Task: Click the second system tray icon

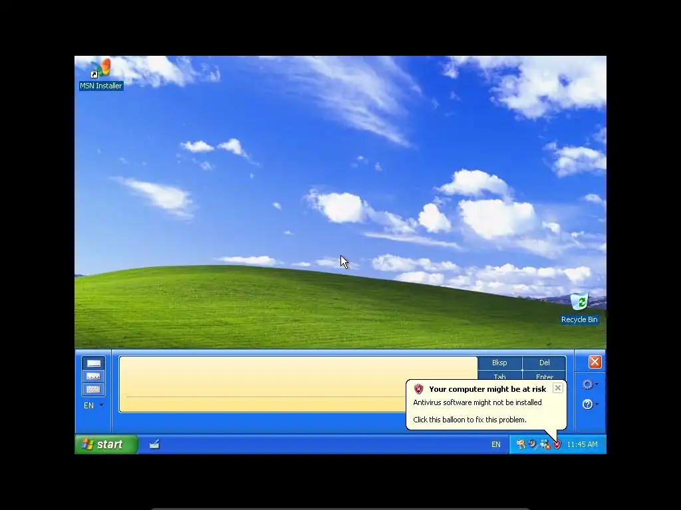Action: (533, 444)
